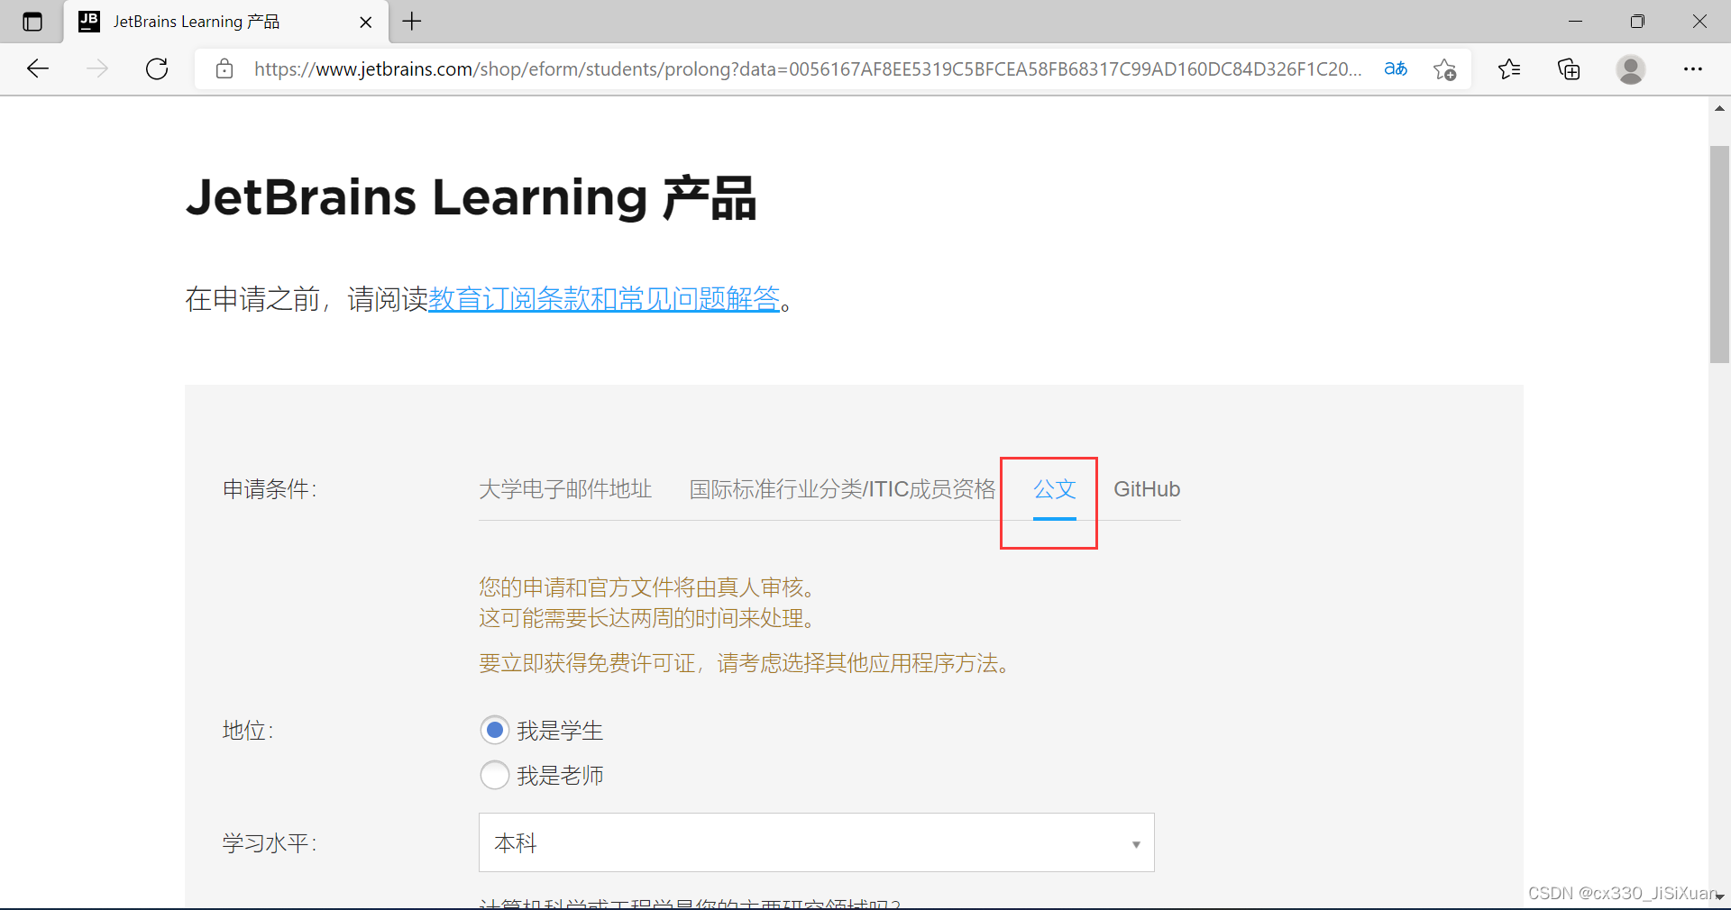Click the 申请条件: label

[x=270, y=489]
